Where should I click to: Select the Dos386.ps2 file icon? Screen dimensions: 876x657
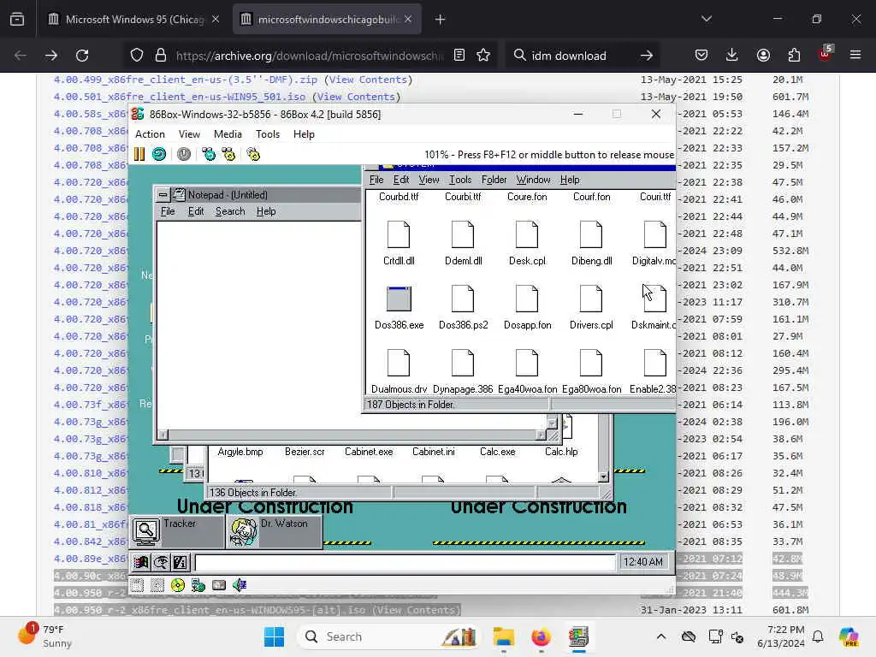(463, 299)
